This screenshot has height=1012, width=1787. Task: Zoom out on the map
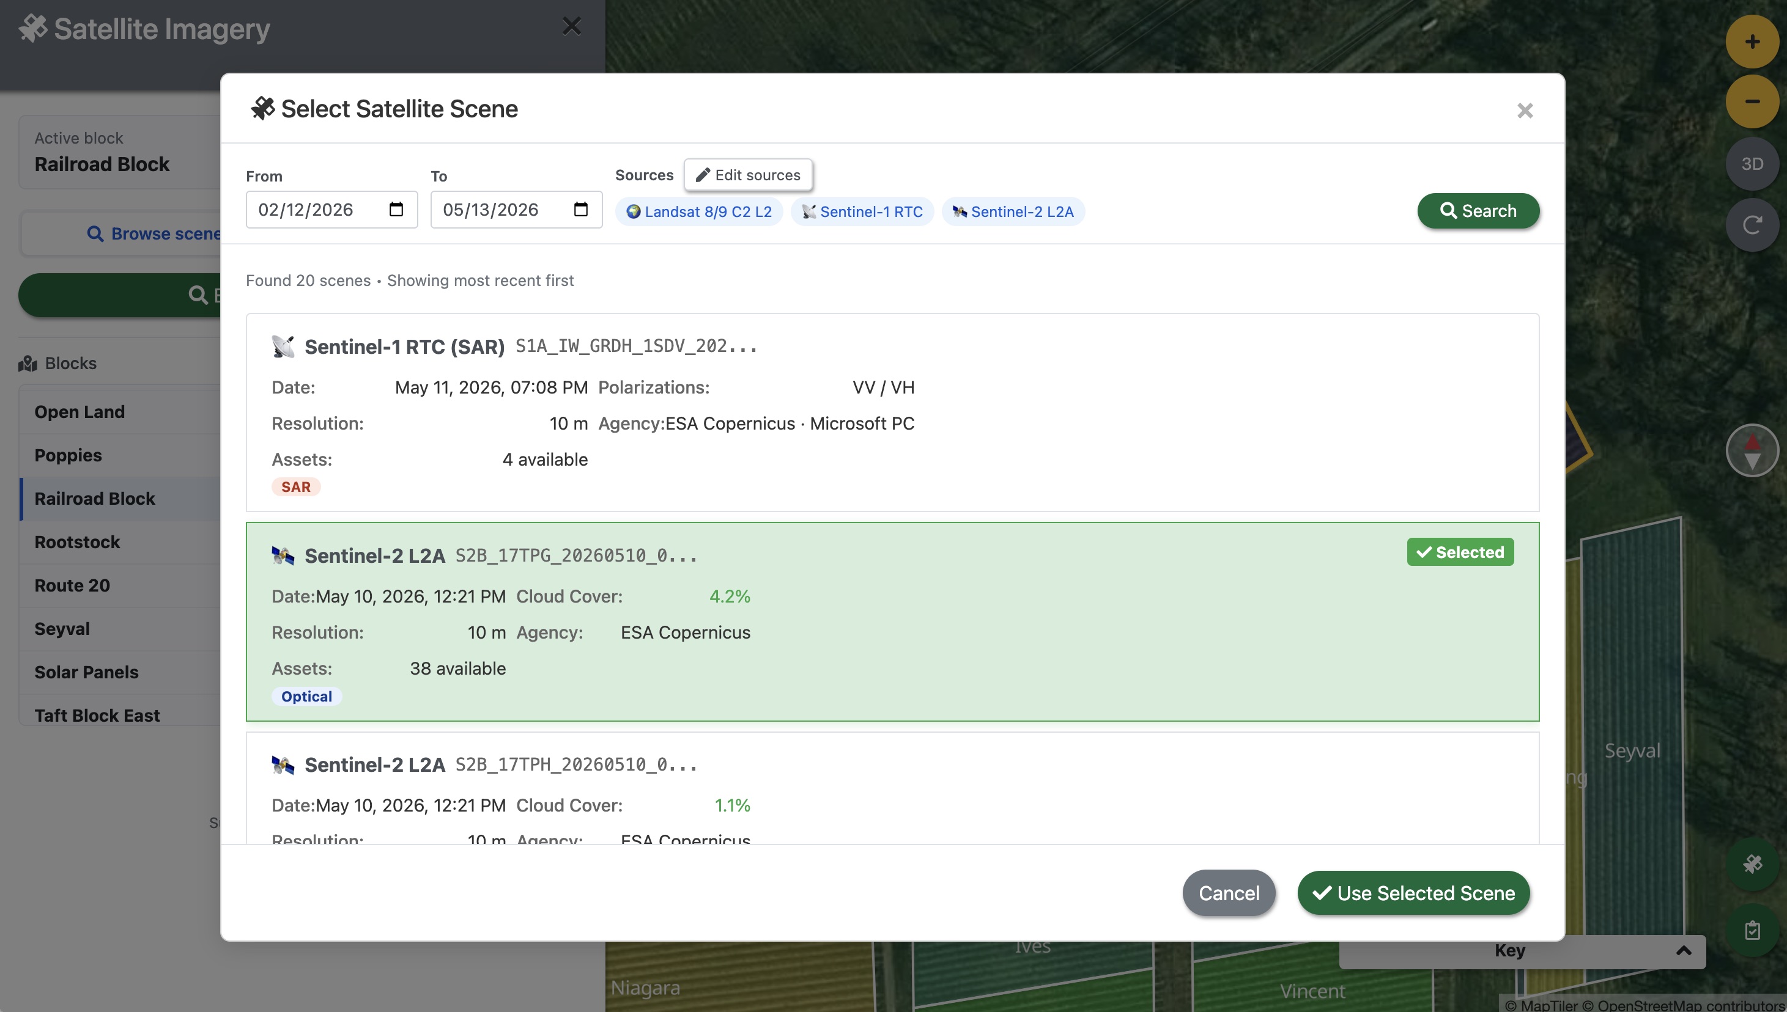pos(1752,101)
